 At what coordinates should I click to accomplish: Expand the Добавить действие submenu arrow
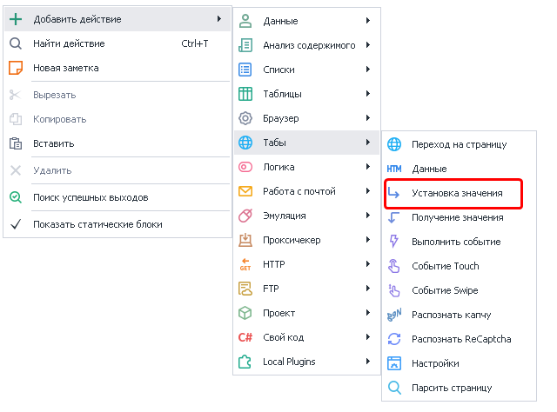click(218, 19)
